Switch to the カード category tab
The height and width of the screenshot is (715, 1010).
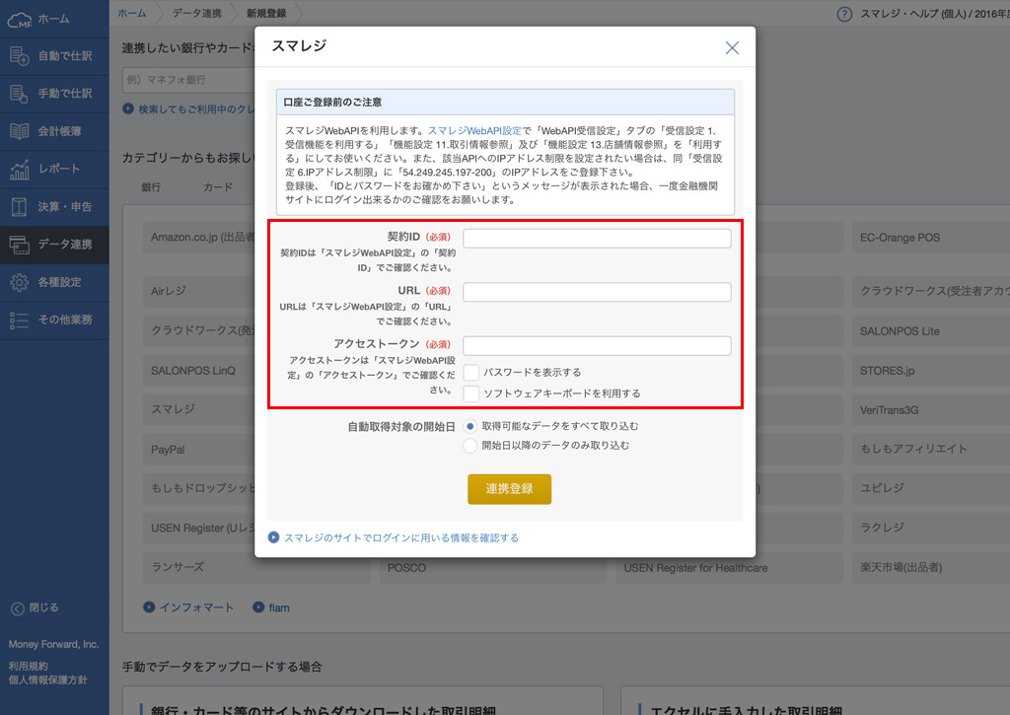point(218,186)
